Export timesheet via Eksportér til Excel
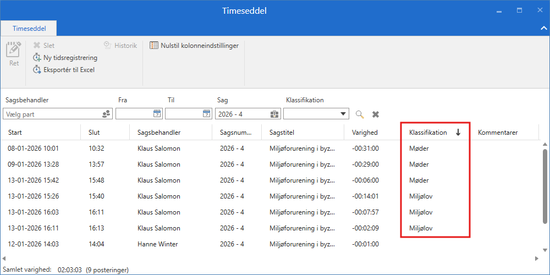Image resolution: width=550 pixels, height=275 pixels. click(64, 70)
